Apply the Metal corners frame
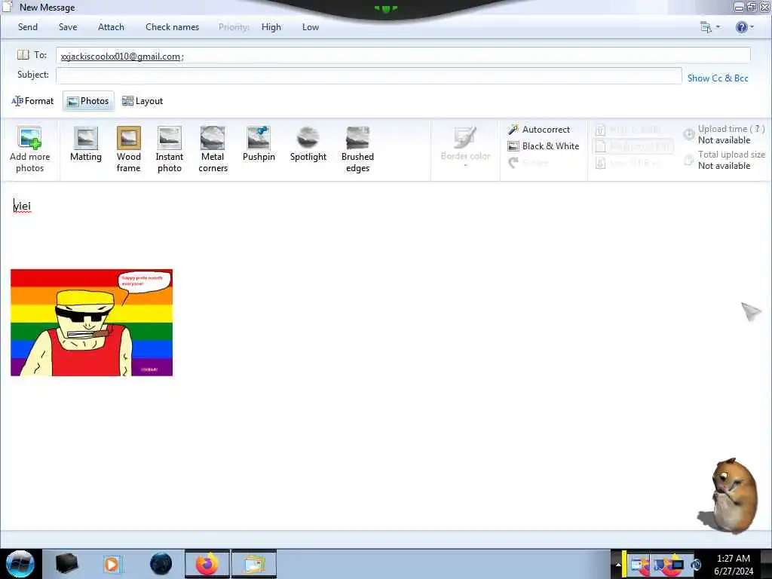Image resolution: width=772 pixels, height=579 pixels. click(x=213, y=149)
